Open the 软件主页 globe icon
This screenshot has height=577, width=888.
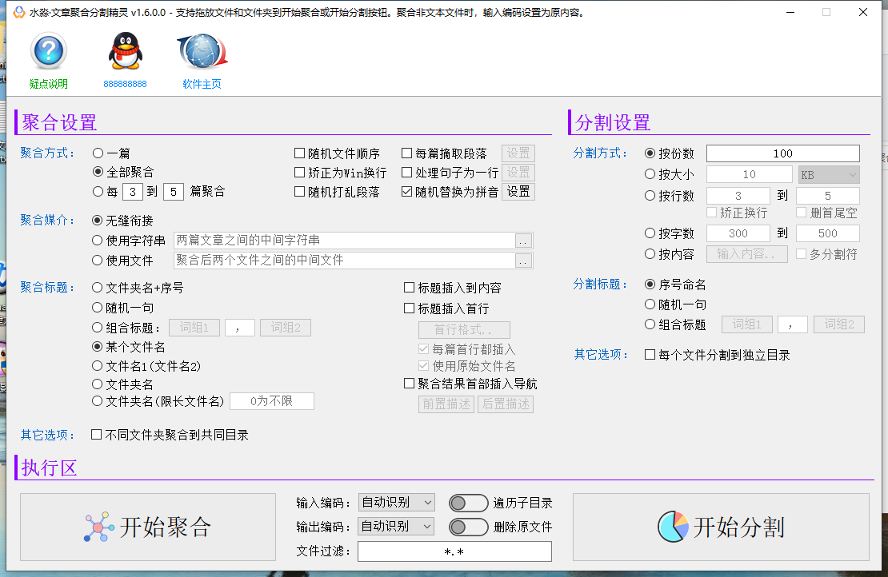[202, 52]
